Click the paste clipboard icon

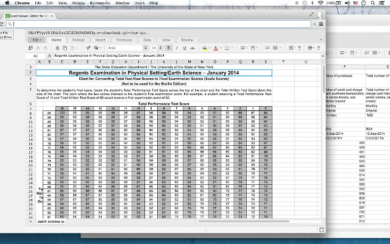point(73,48)
